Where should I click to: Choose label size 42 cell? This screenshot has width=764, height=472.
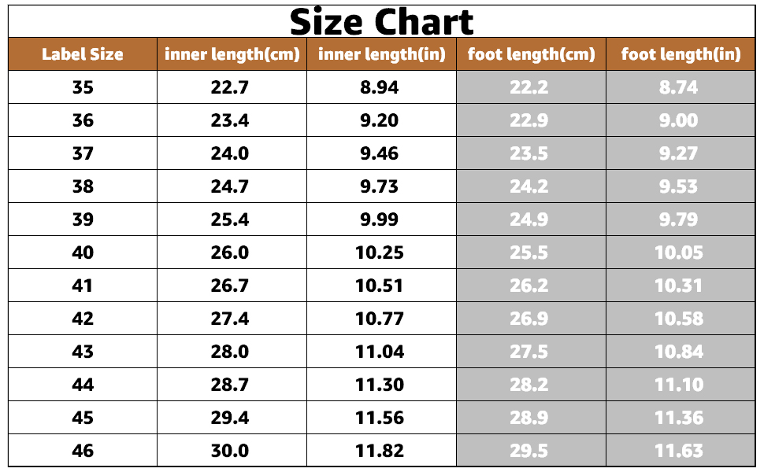coord(83,319)
